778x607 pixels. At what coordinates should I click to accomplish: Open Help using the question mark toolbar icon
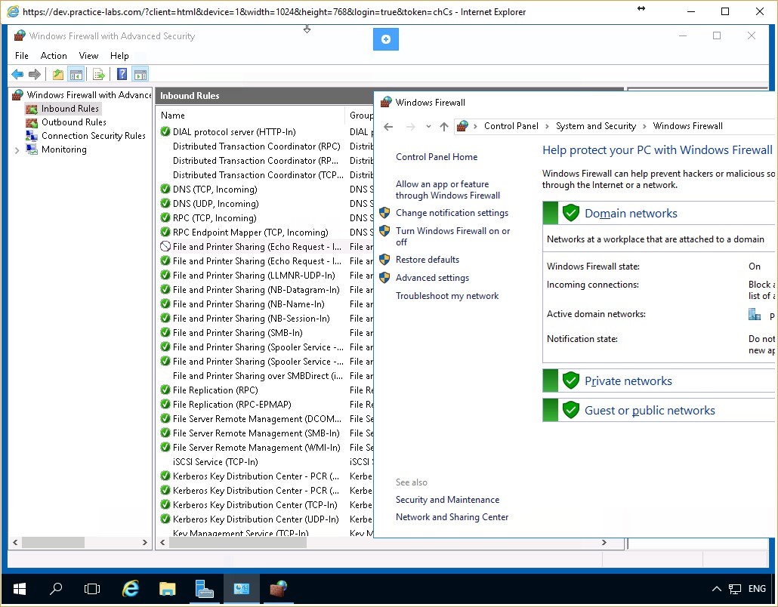click(122, 74)
